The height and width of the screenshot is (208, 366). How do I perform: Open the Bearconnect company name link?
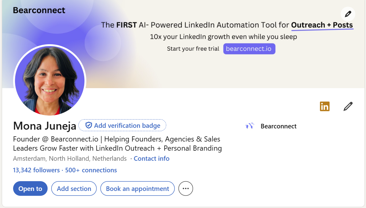tap(278, 126)
